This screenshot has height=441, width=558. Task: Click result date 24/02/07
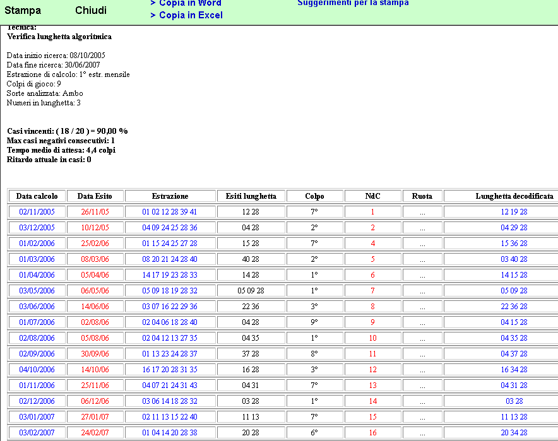click(95, 432)
